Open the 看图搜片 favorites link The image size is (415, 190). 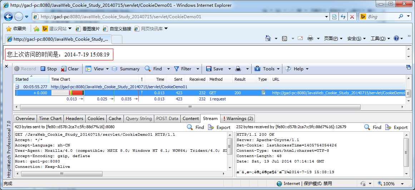pyautogui.click(x=88, y=29)
